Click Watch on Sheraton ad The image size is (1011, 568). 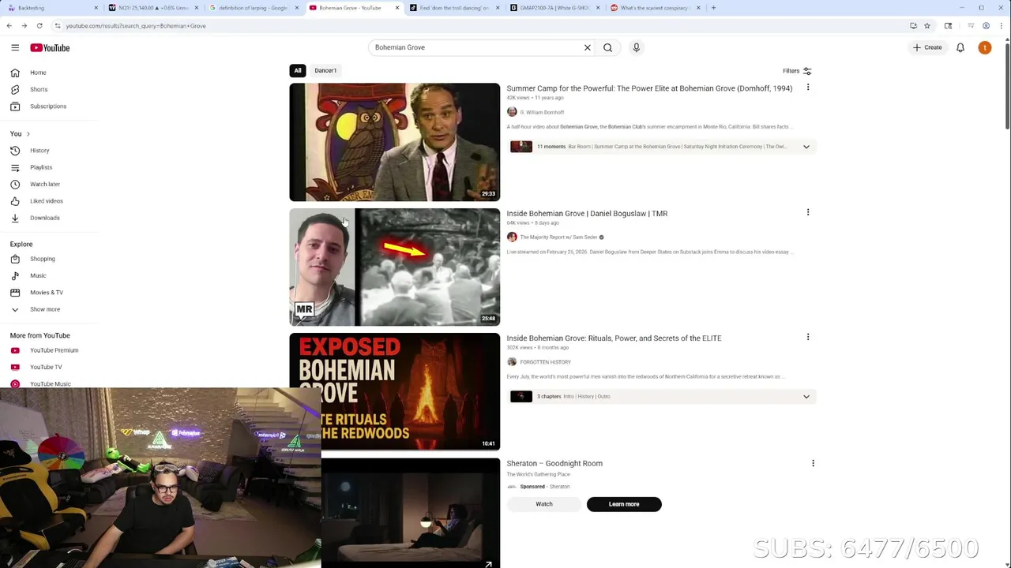click(x=544, y=504)
